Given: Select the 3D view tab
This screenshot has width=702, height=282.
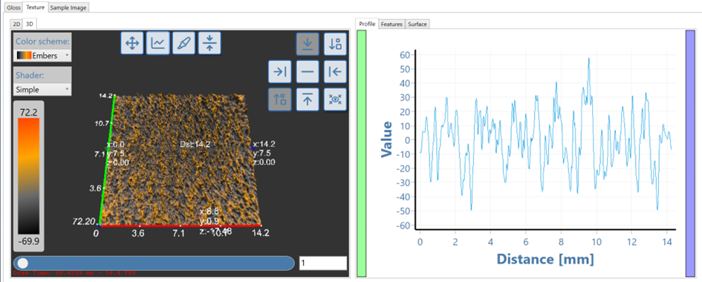Looking at the screenshot, I should [x=30, y=24].
